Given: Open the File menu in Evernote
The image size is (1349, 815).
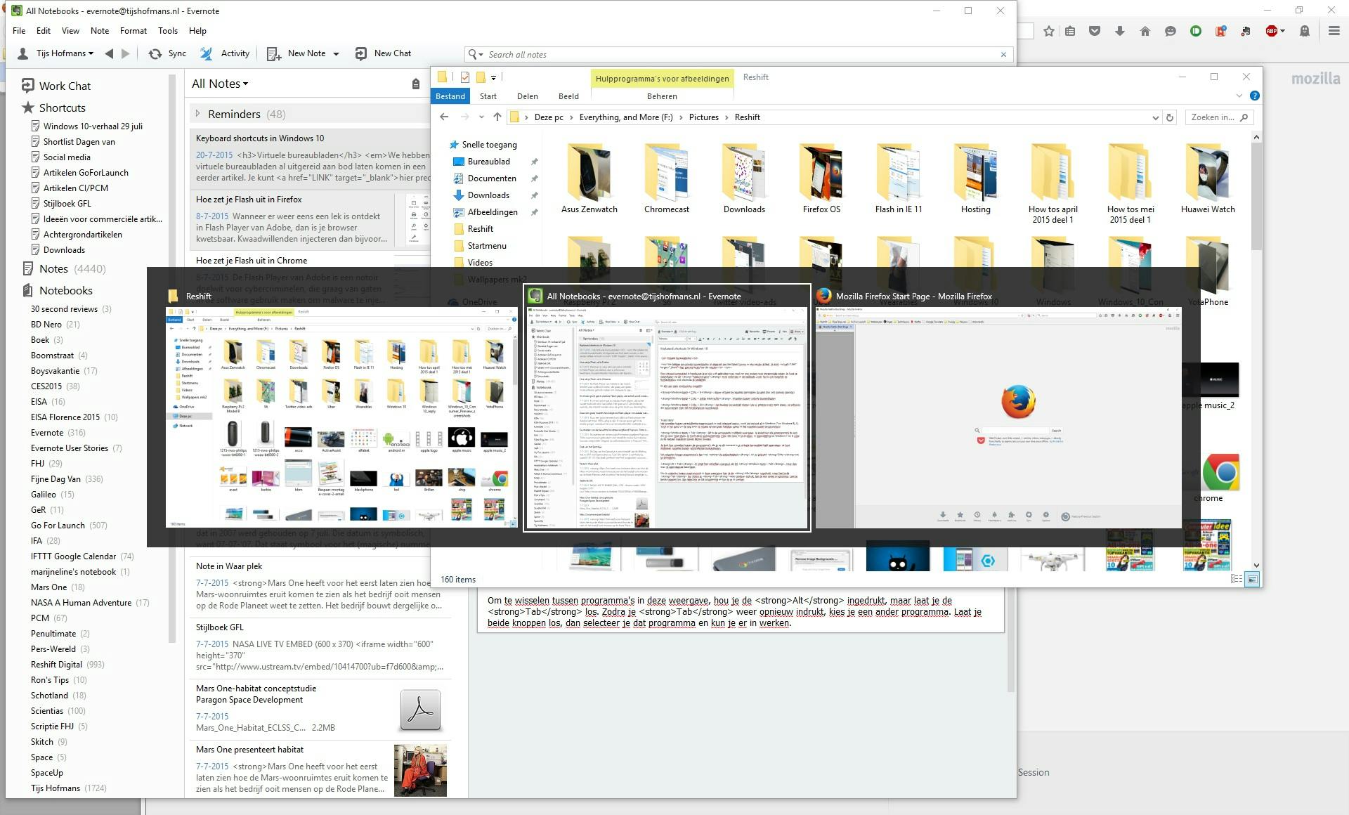Looking at the screenshot, I should tap(19, 30).
